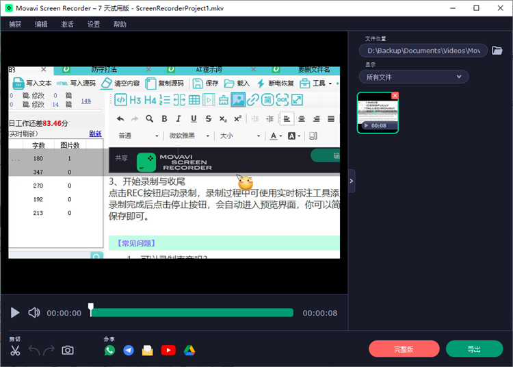Play the recorded video

pos(15,313)
